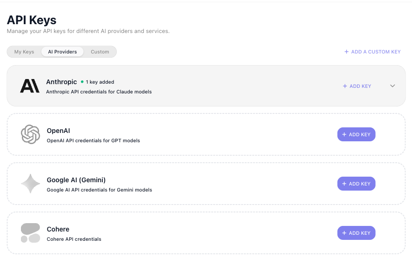The width and height of the screenshot is (412, 258).
Task: Click 'Anthropic API credentials for Claude models' text
Action: (99, 92)
